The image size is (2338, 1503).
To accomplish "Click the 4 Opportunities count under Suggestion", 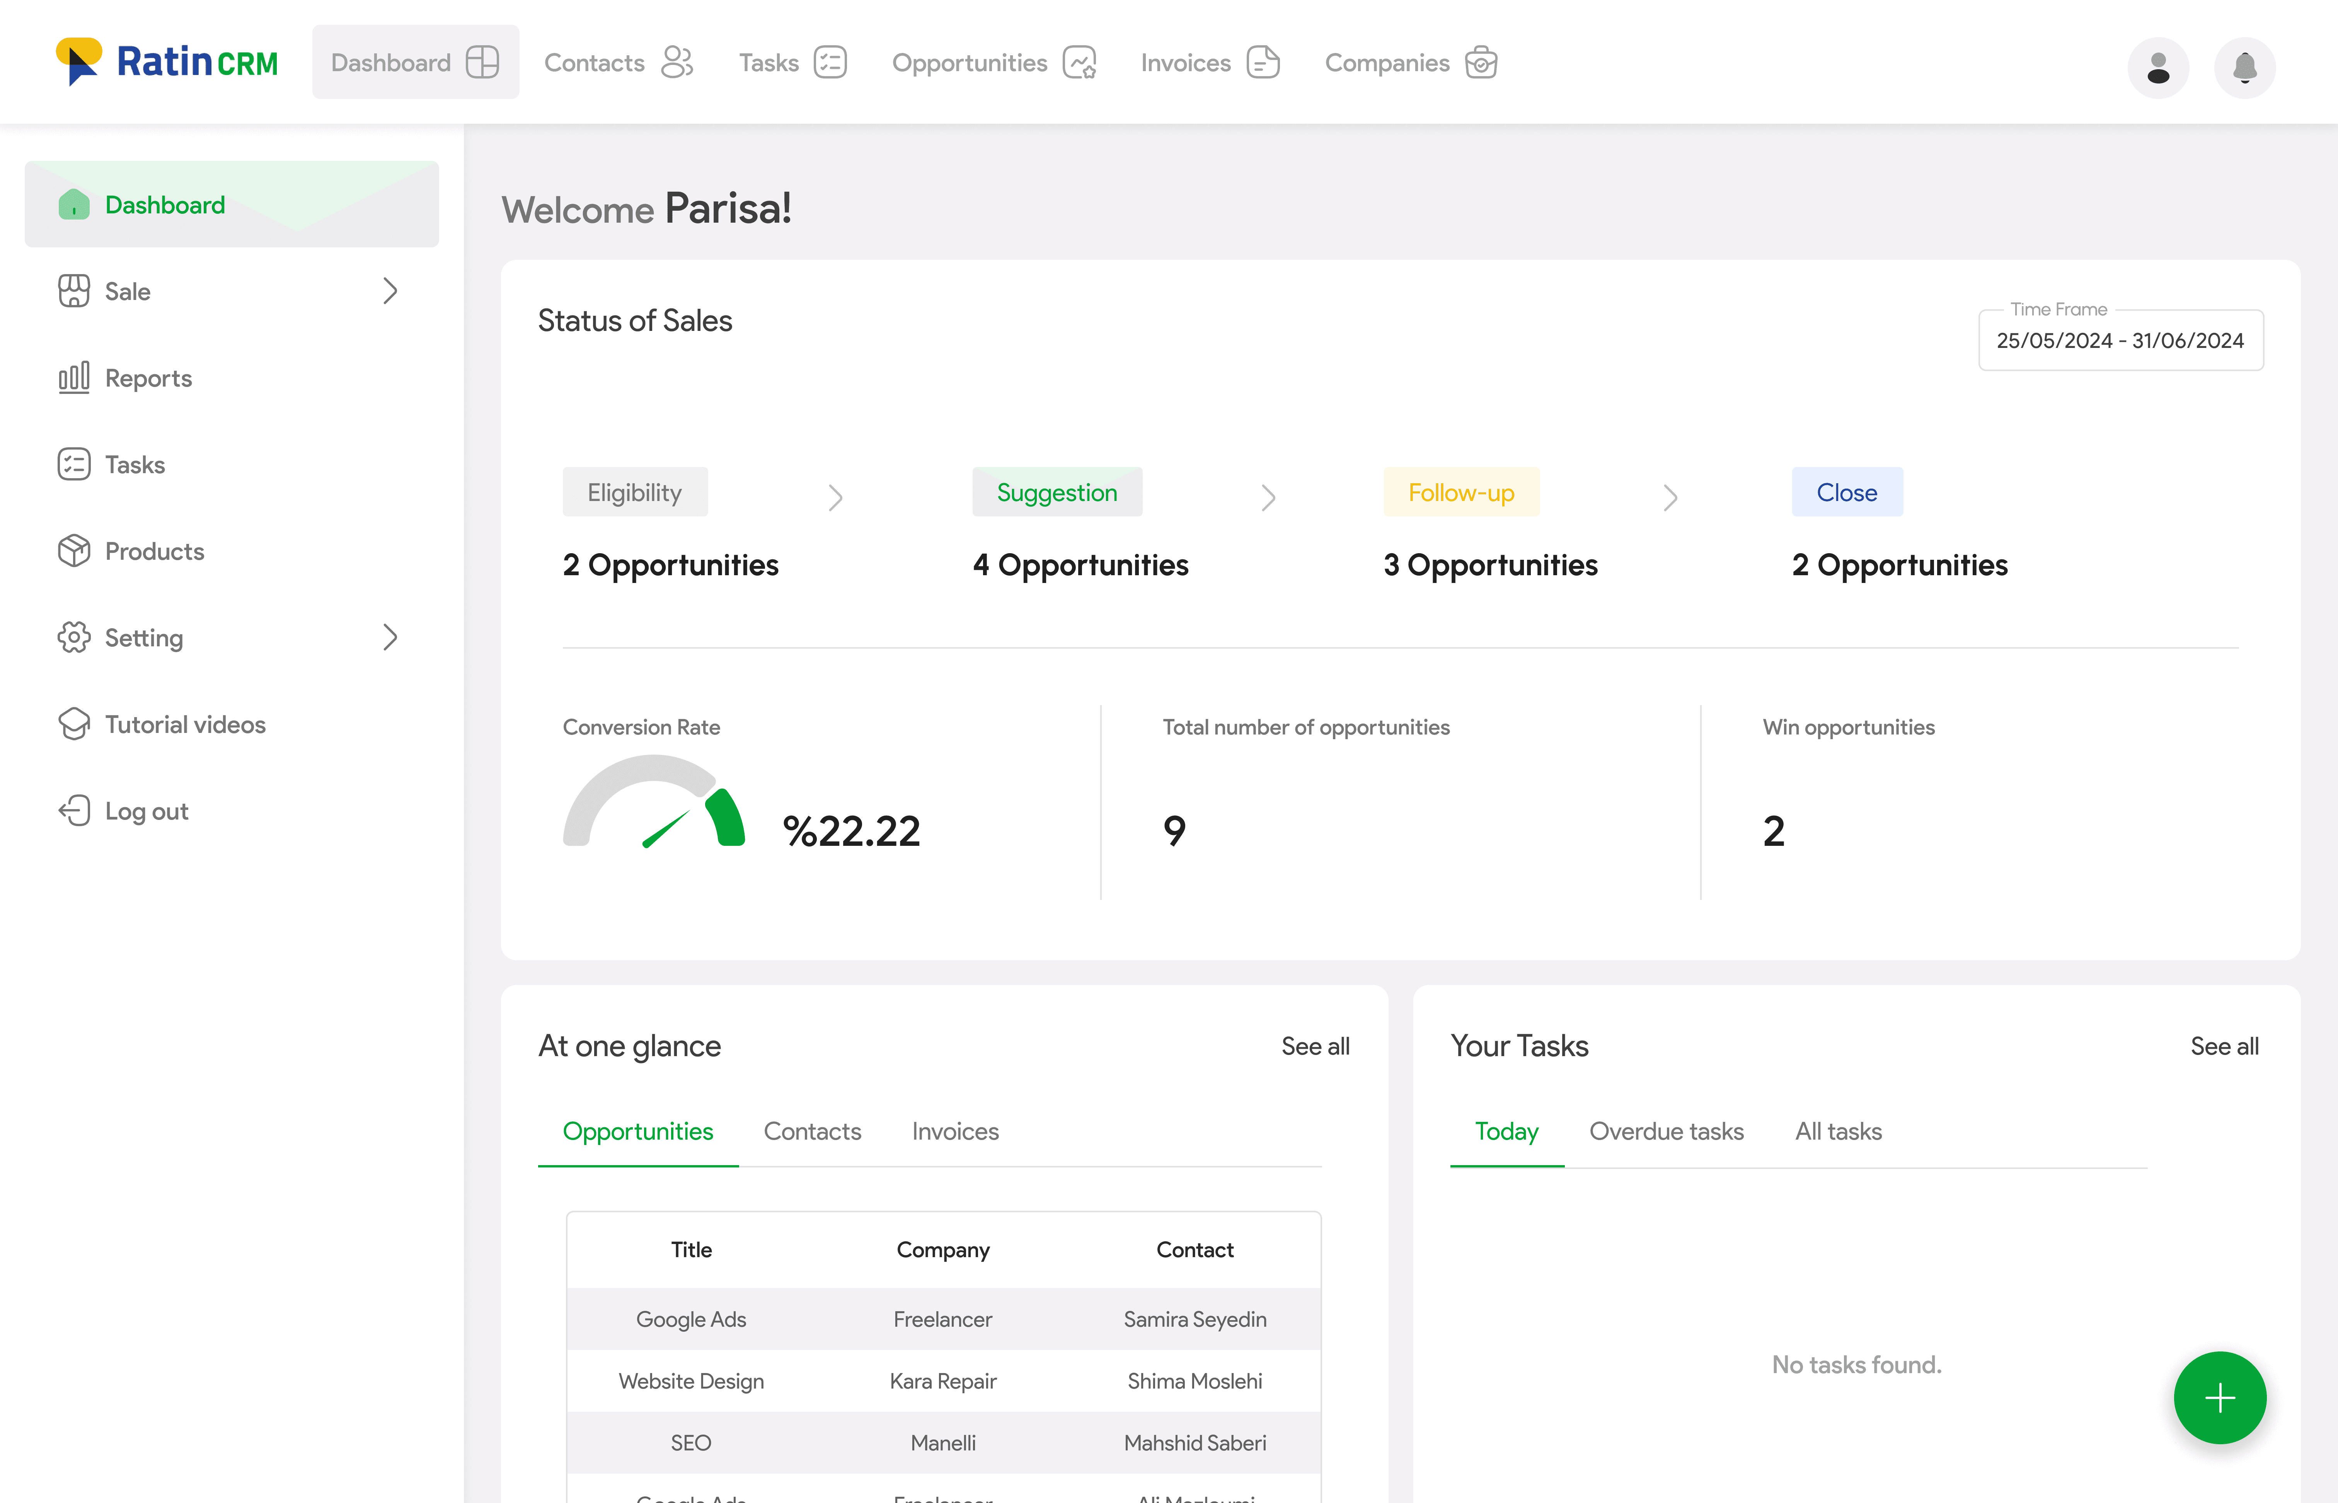I will [1080, 565].
